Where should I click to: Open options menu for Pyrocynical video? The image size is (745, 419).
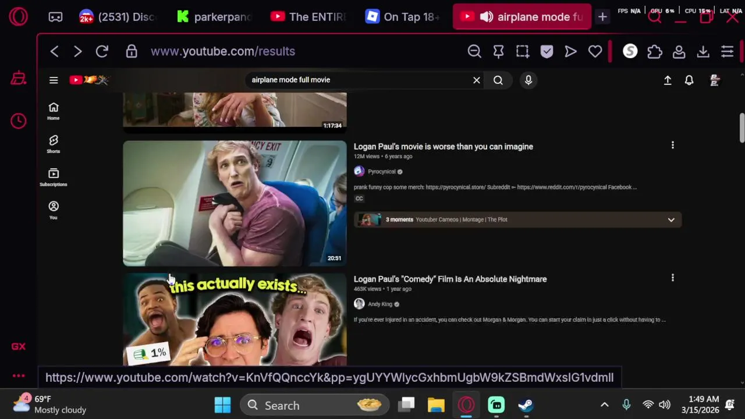[673, 145]
